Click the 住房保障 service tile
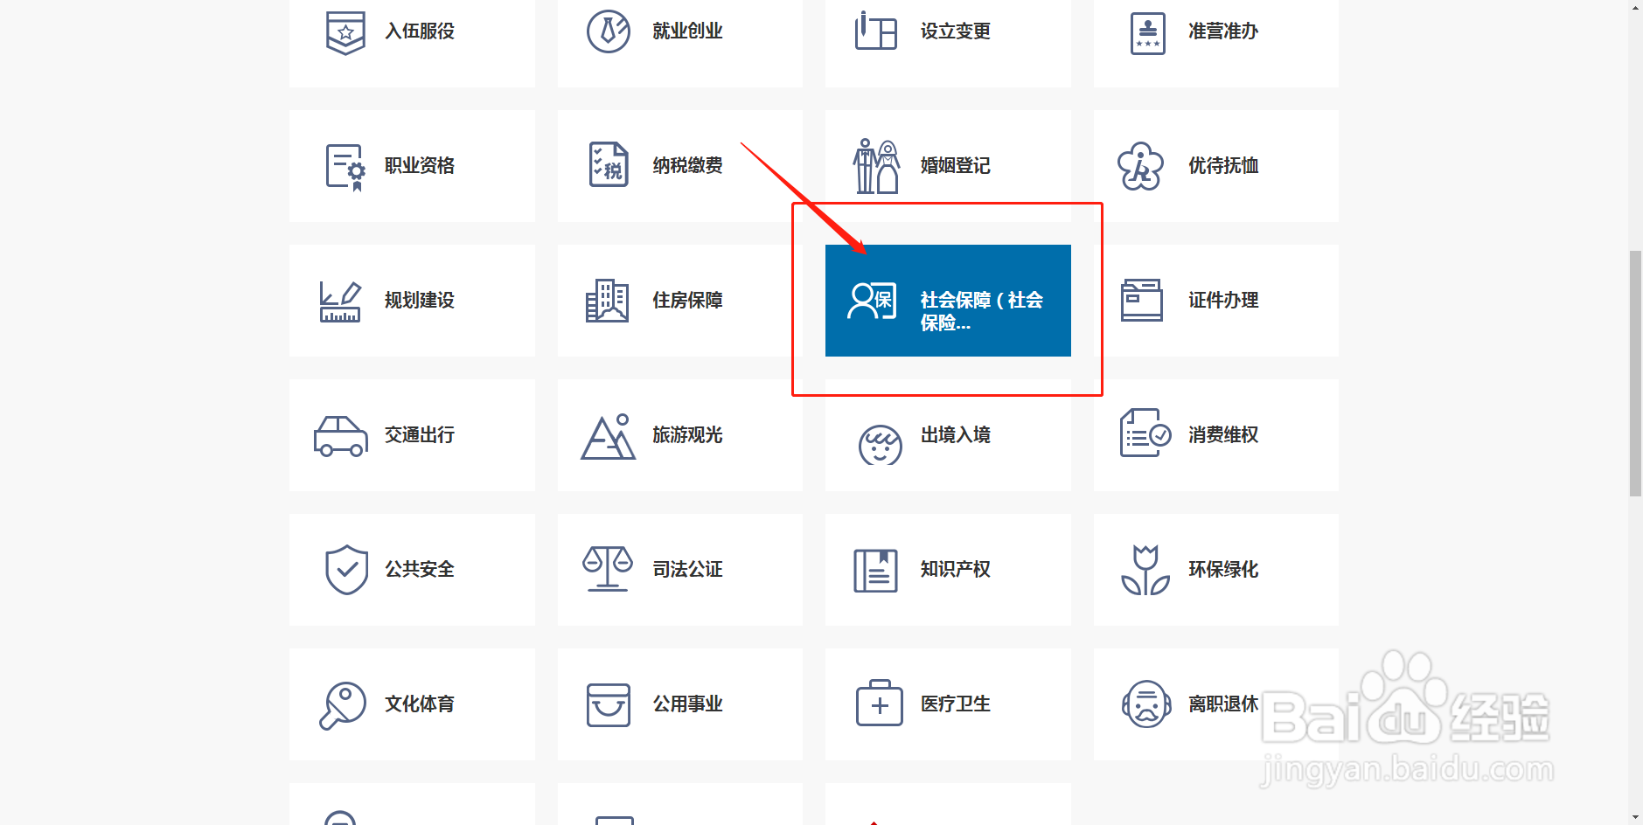This screenshot has height=825, width=1643. 679,300
